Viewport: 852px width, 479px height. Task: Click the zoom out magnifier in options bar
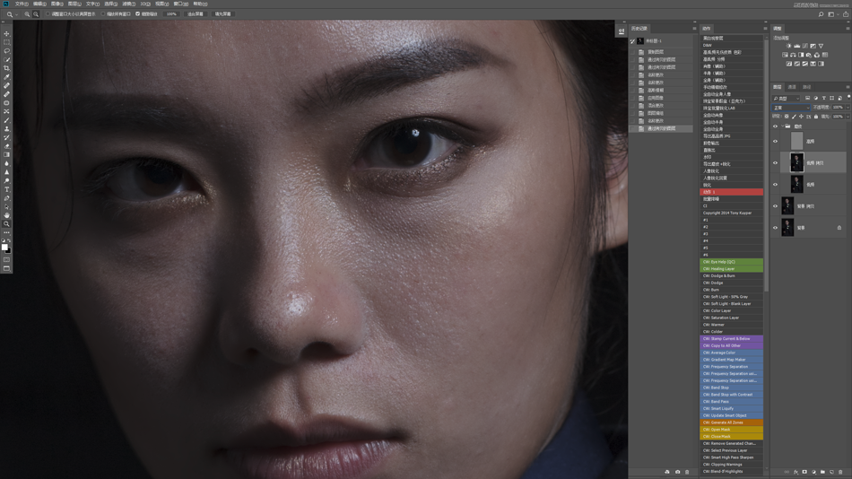[36, 14]
